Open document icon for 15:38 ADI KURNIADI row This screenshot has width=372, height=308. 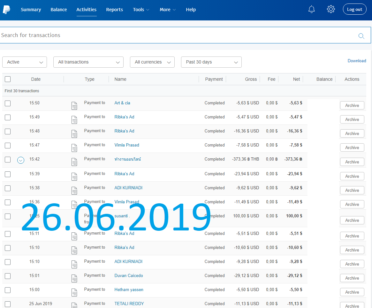(74, 191)
